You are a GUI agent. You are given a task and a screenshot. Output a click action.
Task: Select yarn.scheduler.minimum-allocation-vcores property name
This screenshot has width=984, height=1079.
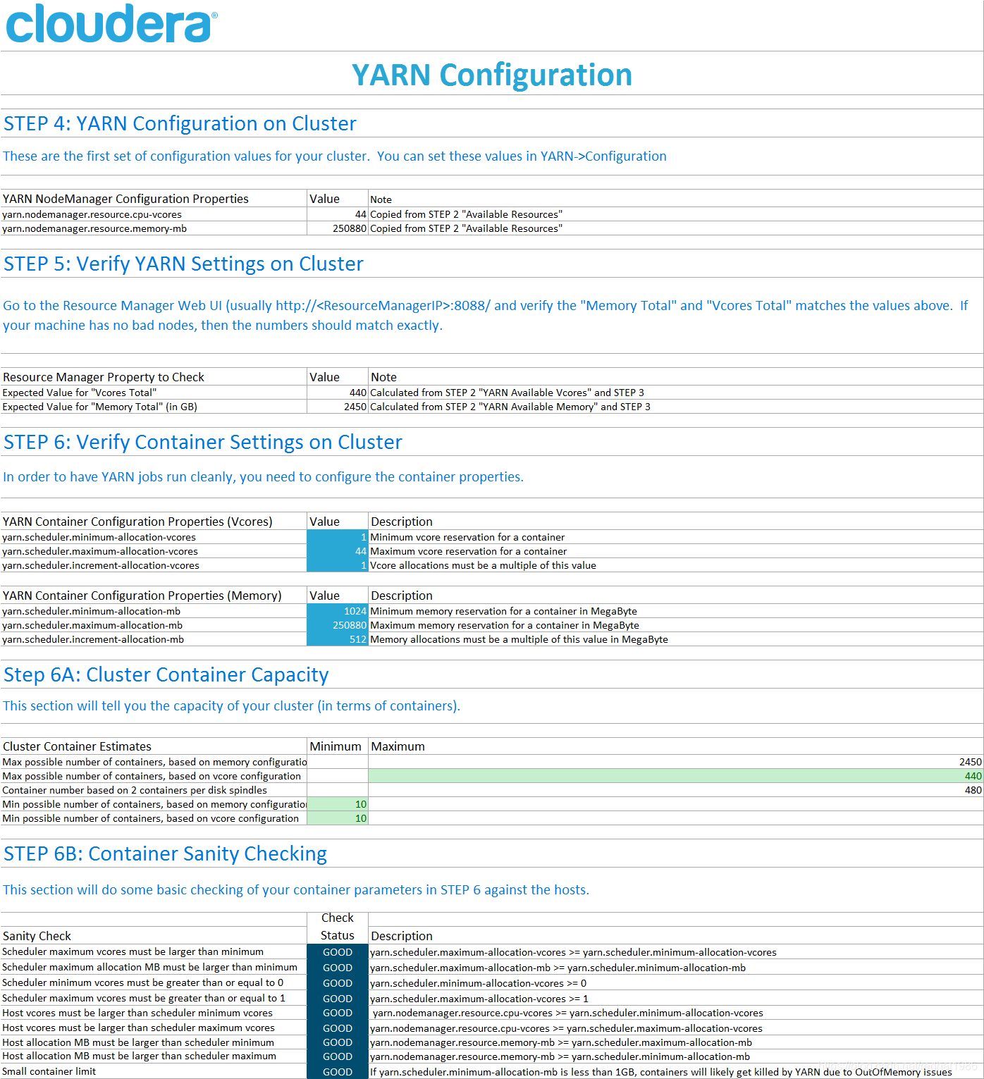click(x=99, y=537)
